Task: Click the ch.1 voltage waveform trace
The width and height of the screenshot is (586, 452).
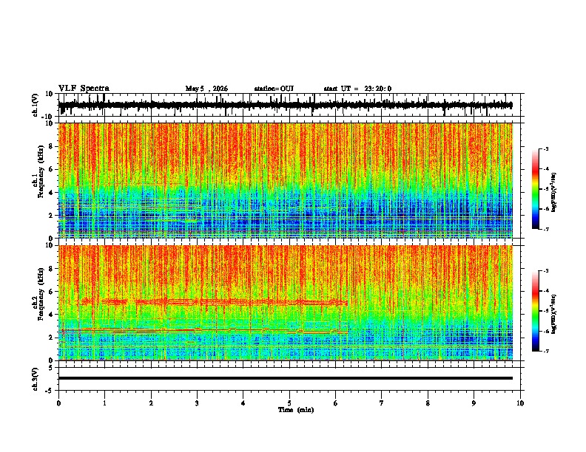Action: [286, 105]
